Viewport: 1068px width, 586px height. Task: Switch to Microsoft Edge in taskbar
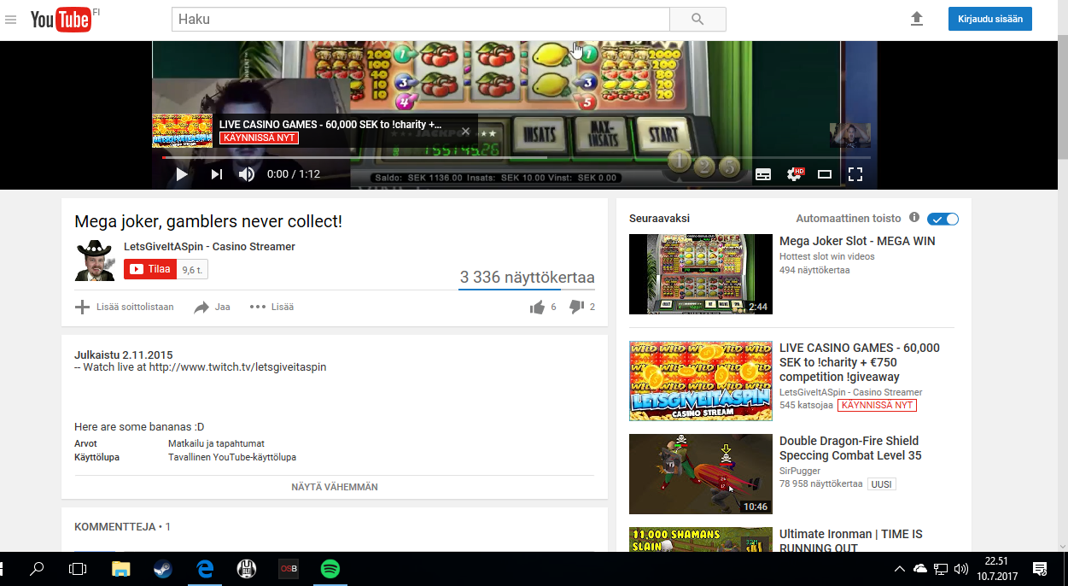click(x=205, y=568)
